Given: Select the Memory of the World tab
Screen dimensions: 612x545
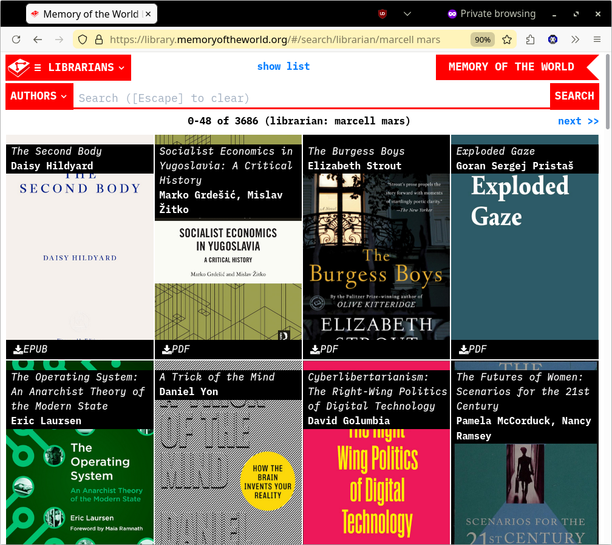Looking at the screenshot, I should tap(91, 14).
